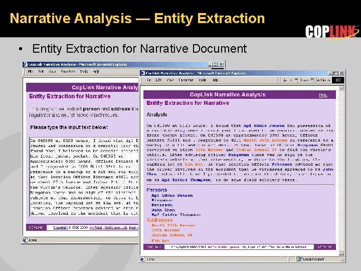The width and height of the screenshot is (361, 271).
Task: Click 'Elm Ave' in the analysis paragraph
Action: pyautogui.click(x=194, y=164)
